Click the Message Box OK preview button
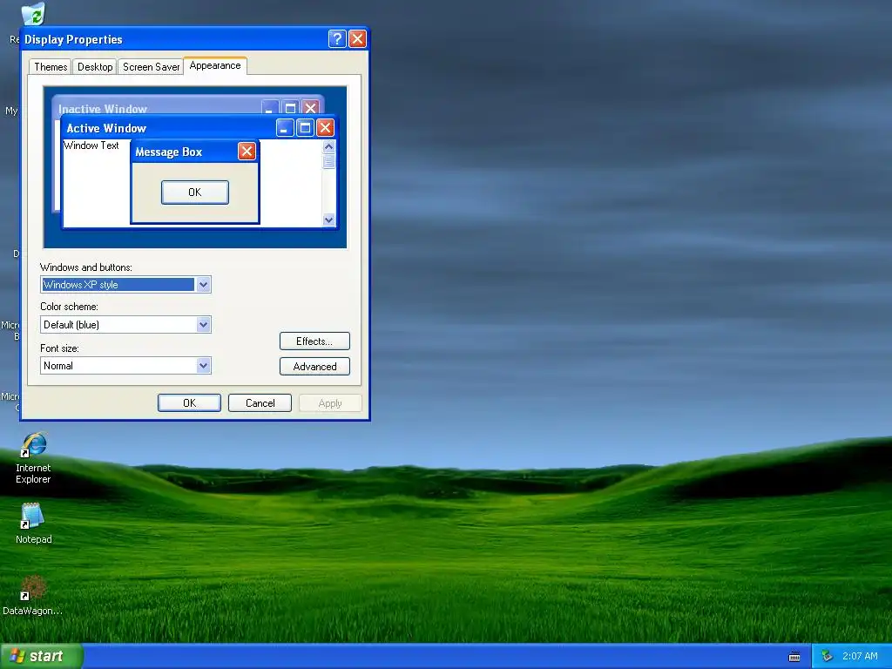Screen dimensions: 892x669 pyautogui.click(x=194, y=193)
